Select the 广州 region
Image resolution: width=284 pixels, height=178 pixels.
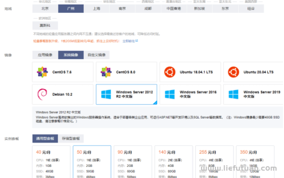[x=71, y=8]
